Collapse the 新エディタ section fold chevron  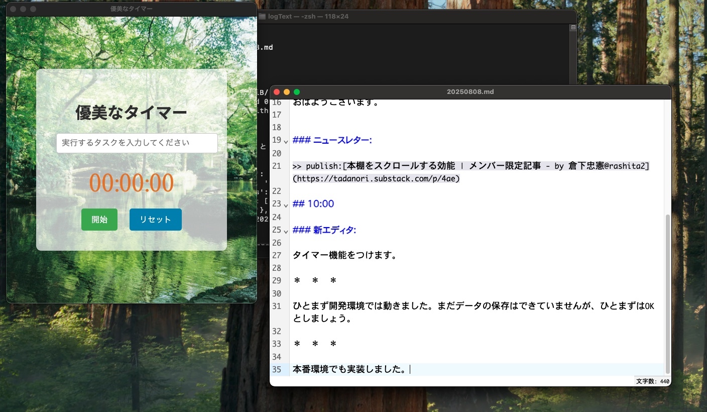pyautogui.click(x=285, y=231)
